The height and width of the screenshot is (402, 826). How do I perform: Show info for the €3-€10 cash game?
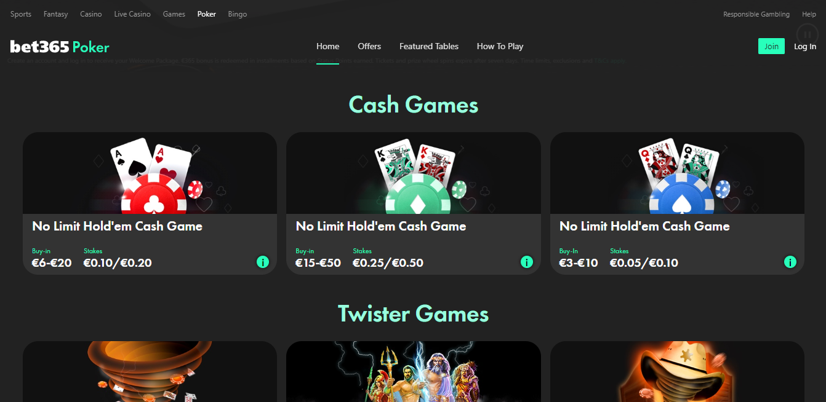790,262
